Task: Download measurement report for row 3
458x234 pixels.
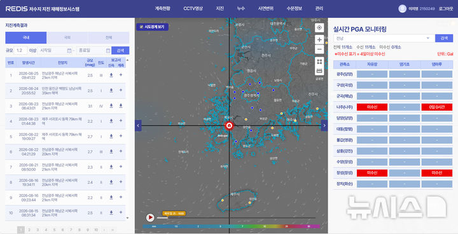Action: [x=121, y=106]
